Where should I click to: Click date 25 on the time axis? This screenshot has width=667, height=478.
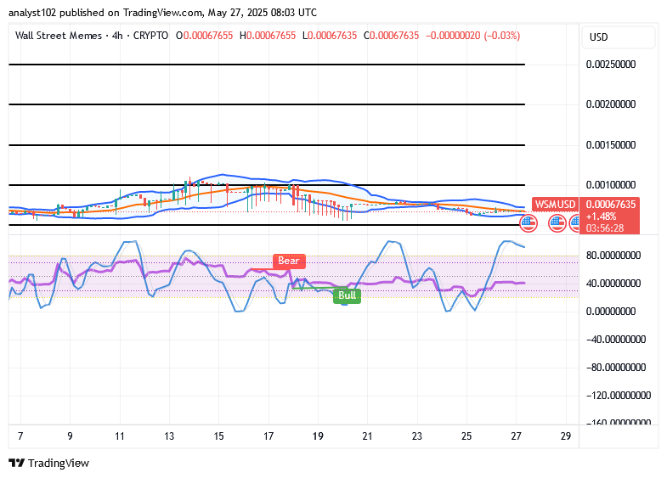[466, 436]
